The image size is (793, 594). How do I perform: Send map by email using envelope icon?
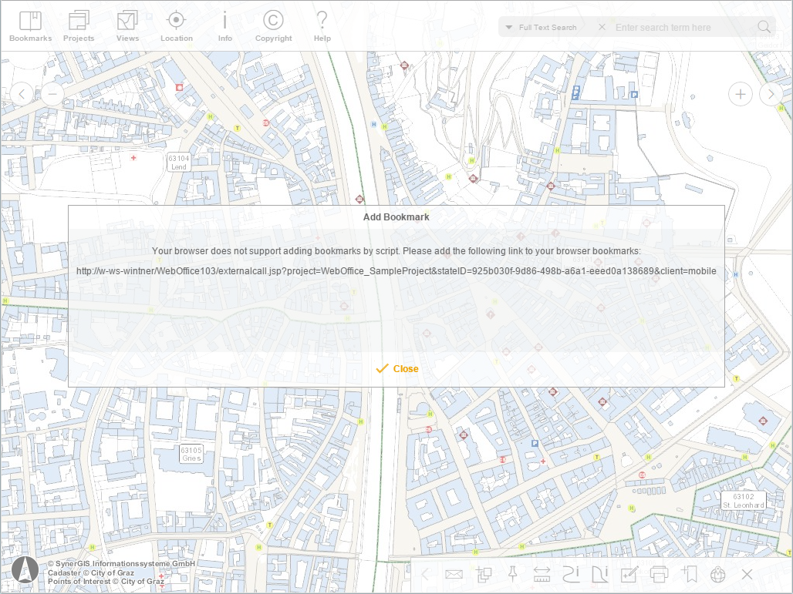tap(454, 574)
